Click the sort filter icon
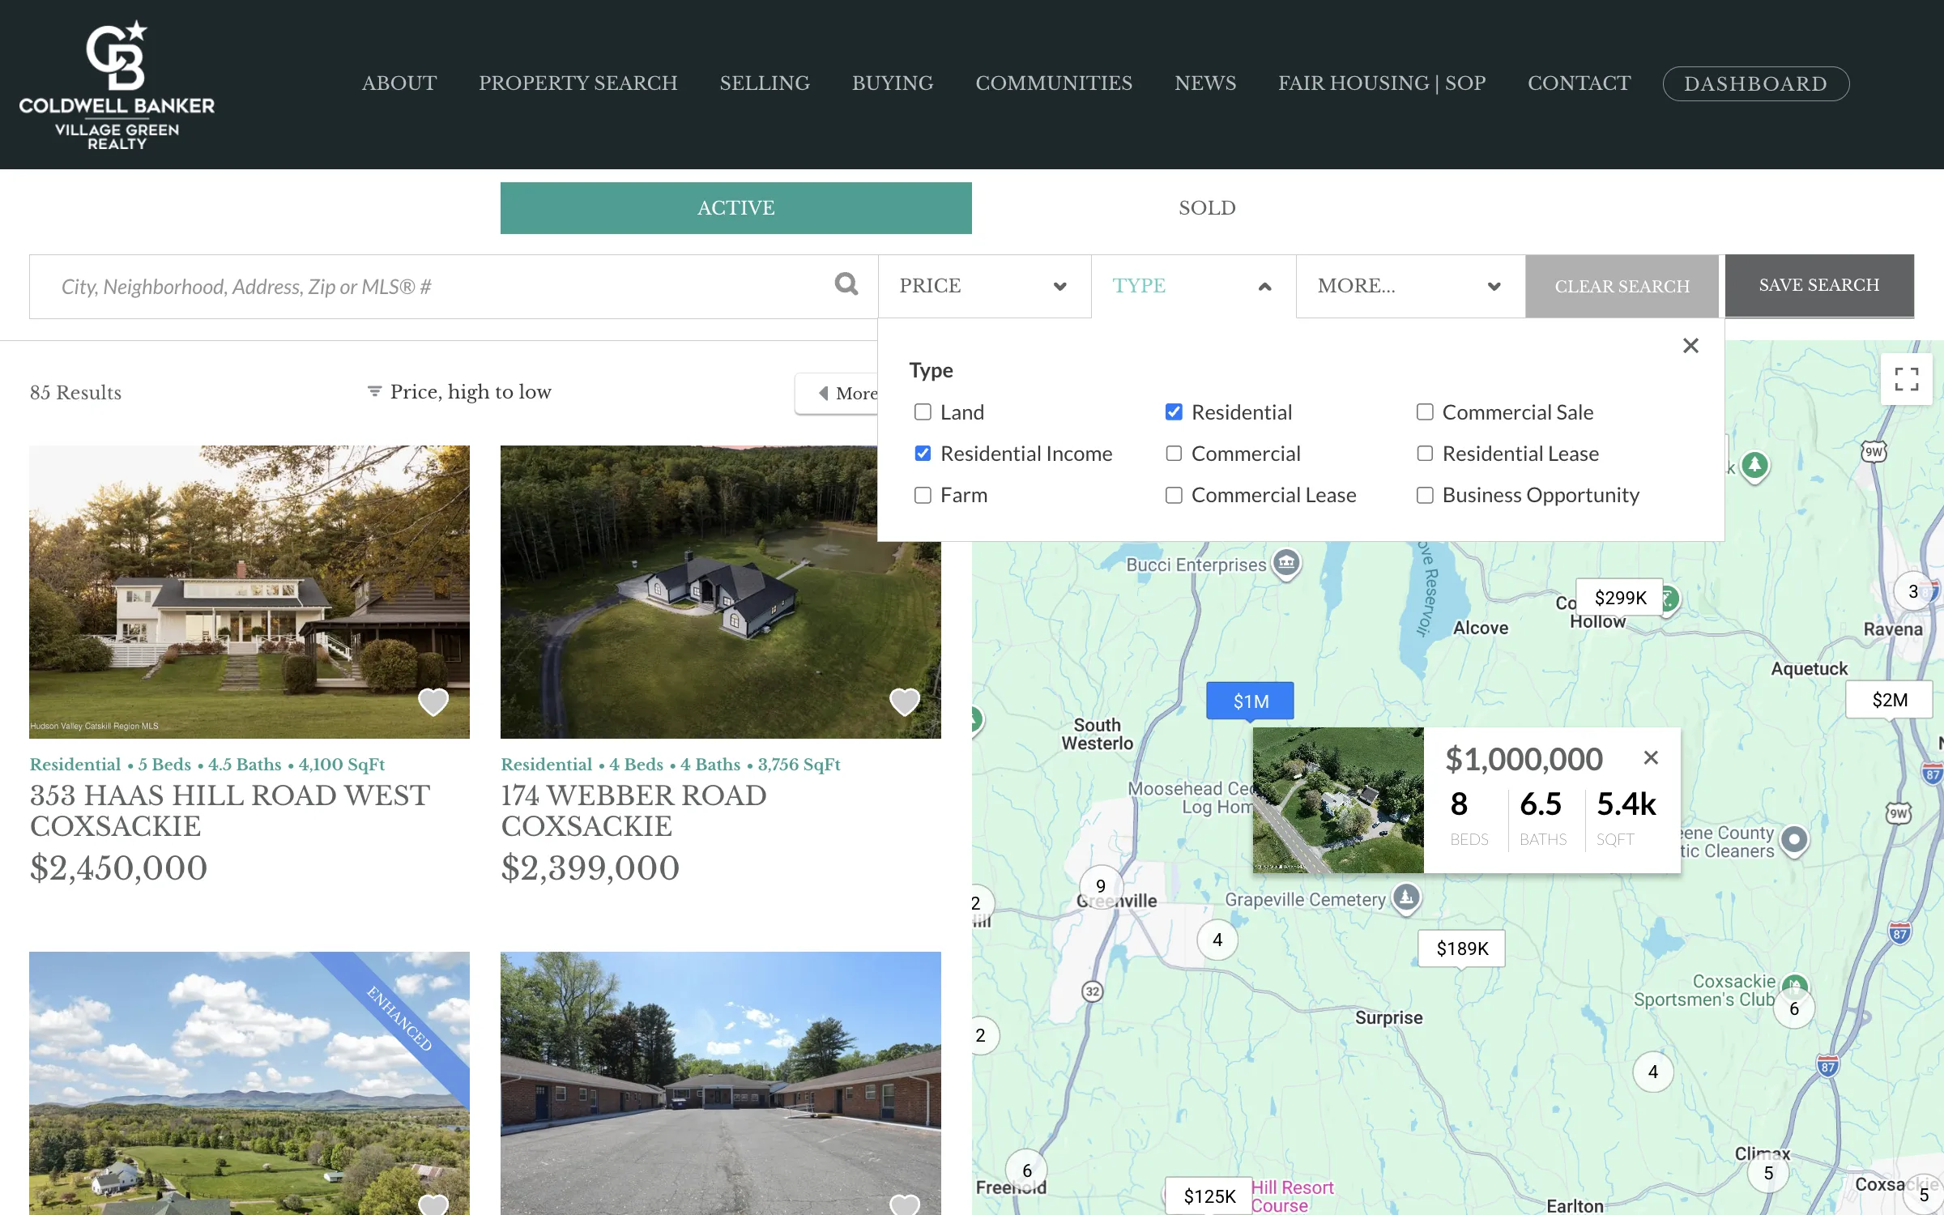The width and height of the screenshot is (1944, 1215). [x=374, y=391]
